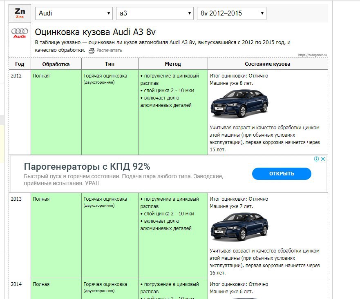Open the 8v 2012–2015 generation dropdown
Image resolution: width=360 pixels, height=299 pixels.
click(232, 13)
